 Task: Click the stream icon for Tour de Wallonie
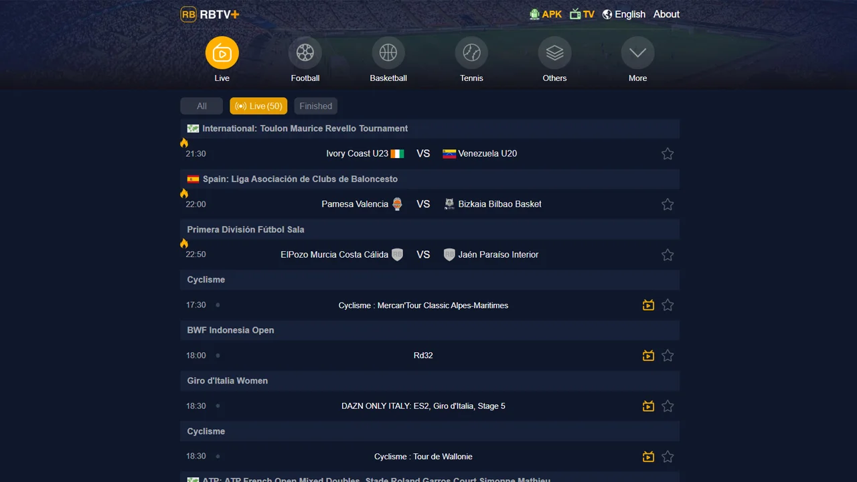point(648,457)
